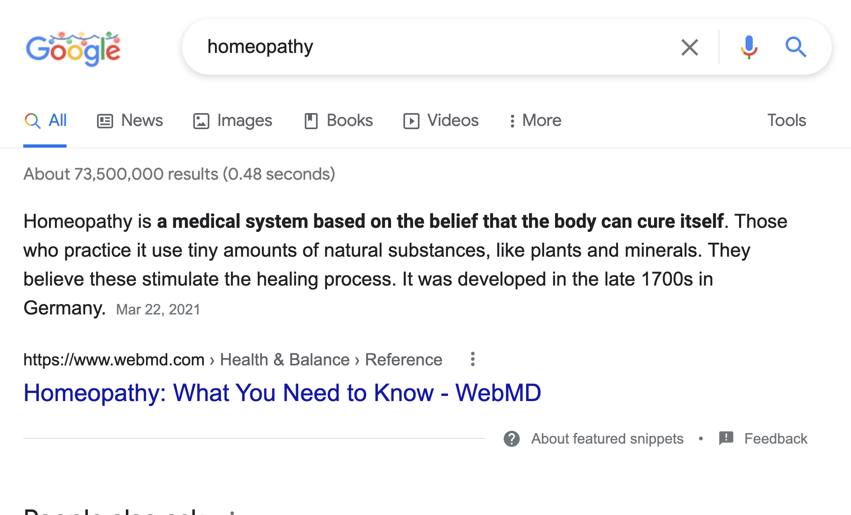Select the All results tab
The width and height of the screenshot is (851, 515).
[x=45, y=120]
